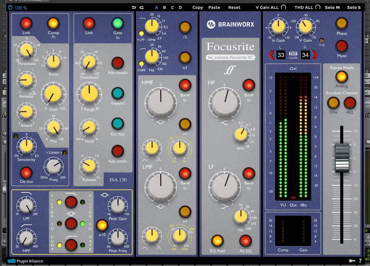
Task: Toggle the HPF frequency x3 button
Action: pos(185,57)
